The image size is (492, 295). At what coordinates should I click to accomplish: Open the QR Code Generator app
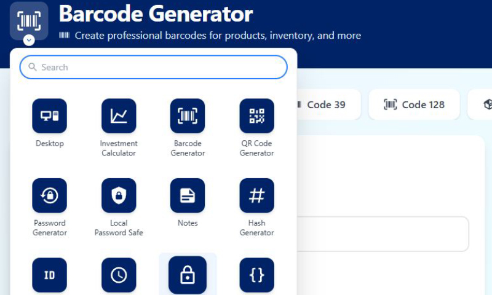pyautogui.click(x=256, y=116)
